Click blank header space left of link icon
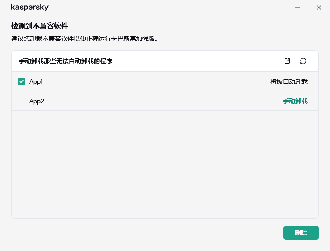The image size is (330, 251). click(201, 61)
